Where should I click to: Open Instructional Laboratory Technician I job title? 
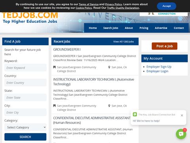[x=93, y=82]
